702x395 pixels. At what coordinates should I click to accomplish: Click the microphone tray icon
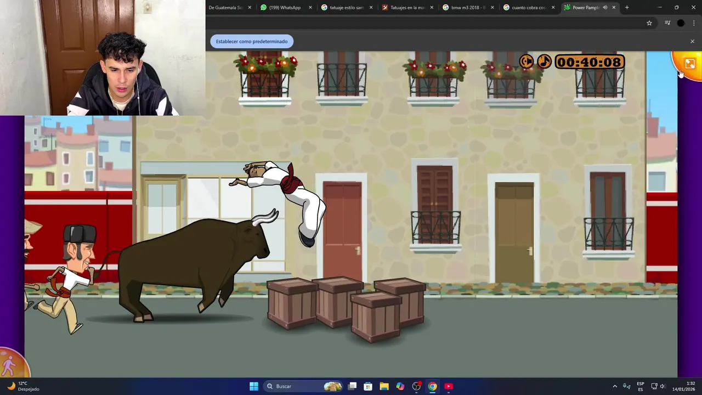(627, 386)
